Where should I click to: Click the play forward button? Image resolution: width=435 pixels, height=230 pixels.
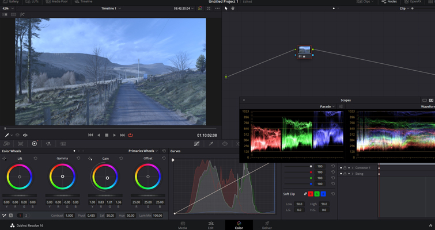[114, 135]
